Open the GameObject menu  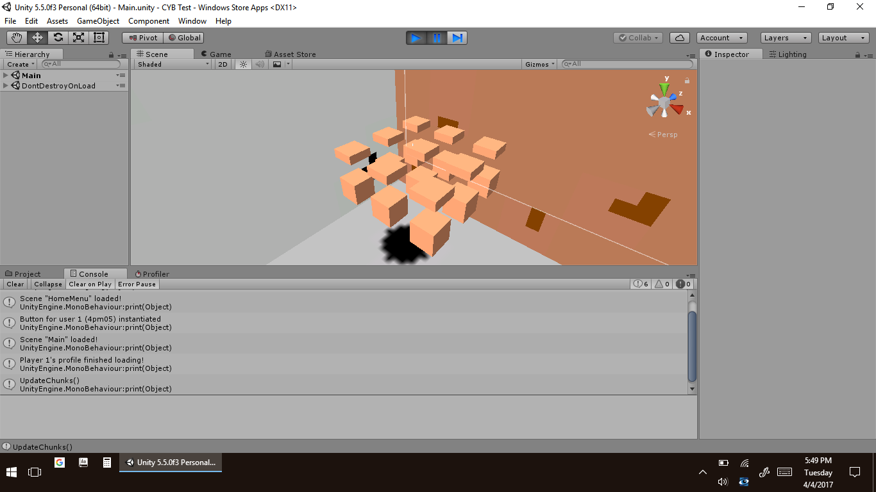coord(97,21)
